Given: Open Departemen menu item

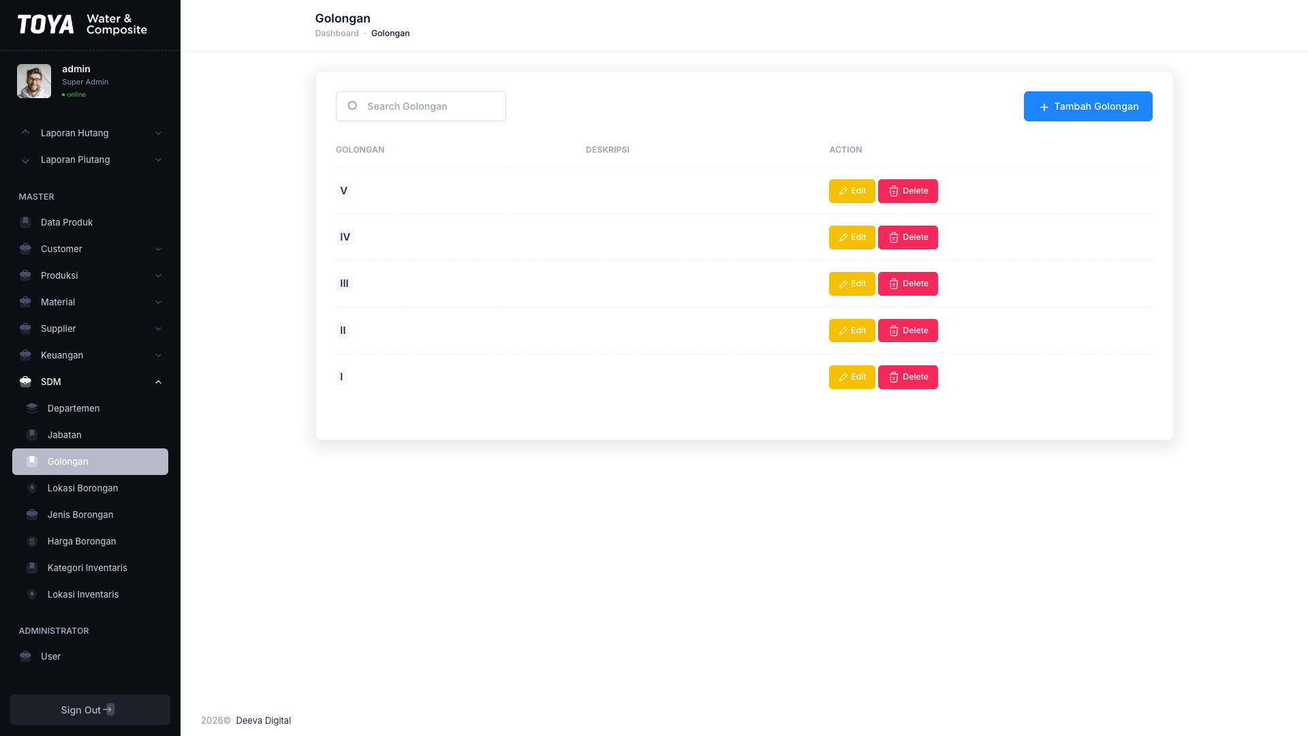Looking at the screenshot, I should click(90, 408).
